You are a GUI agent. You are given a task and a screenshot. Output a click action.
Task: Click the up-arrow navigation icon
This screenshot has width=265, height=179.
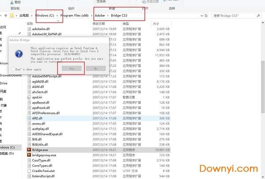tap(6, 16)
